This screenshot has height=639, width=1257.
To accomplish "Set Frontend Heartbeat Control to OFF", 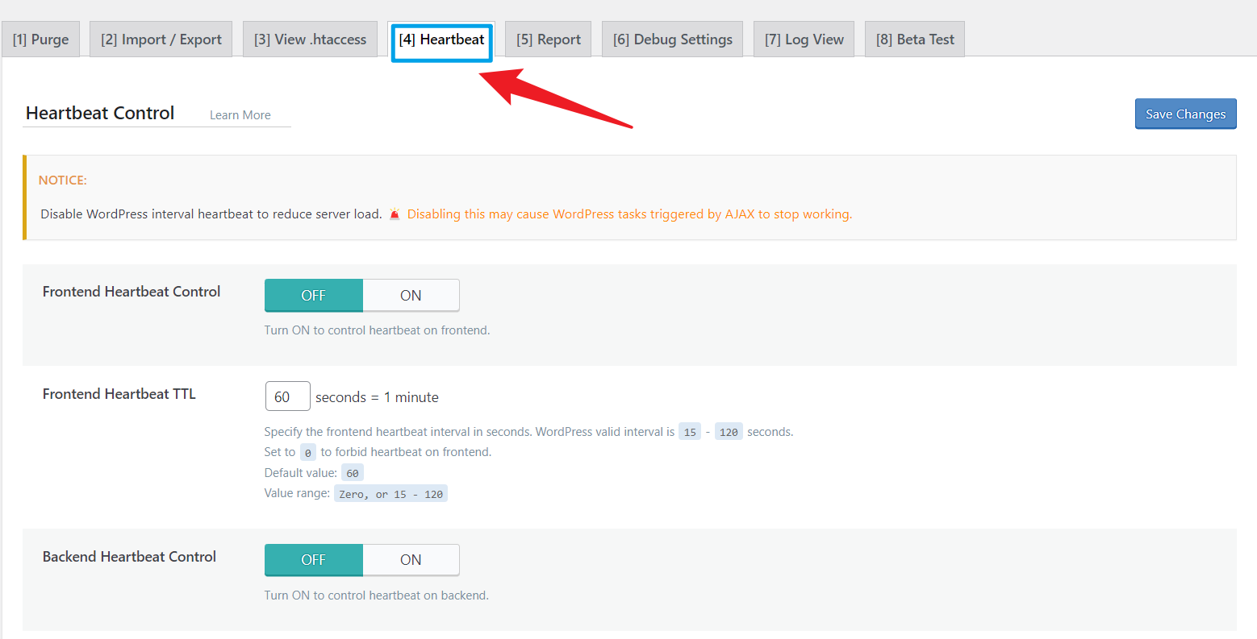I will click(x=313, y=295).
